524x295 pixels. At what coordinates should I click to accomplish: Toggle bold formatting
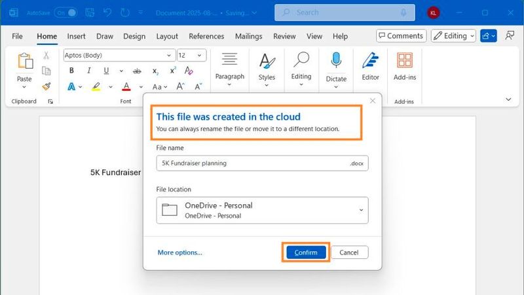point(71,71)
